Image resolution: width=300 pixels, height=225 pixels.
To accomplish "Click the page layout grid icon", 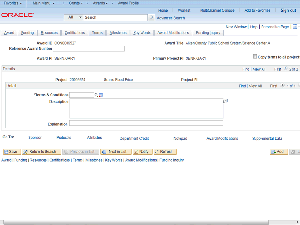I will click(x=295, y=27).
